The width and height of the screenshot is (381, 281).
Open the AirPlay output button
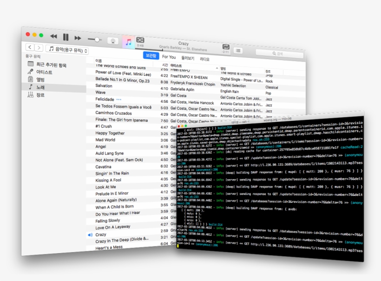coord(113,41)
